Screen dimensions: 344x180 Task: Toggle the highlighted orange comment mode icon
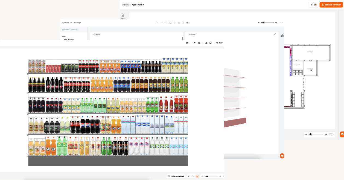[197, 176]
